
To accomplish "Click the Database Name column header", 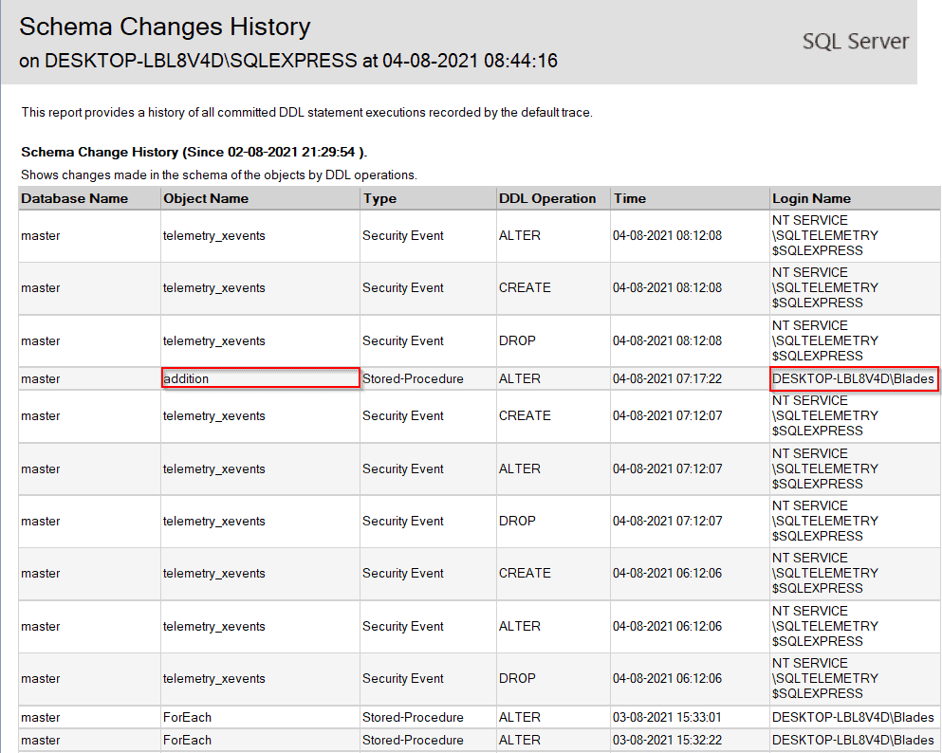I will (74, 198).
